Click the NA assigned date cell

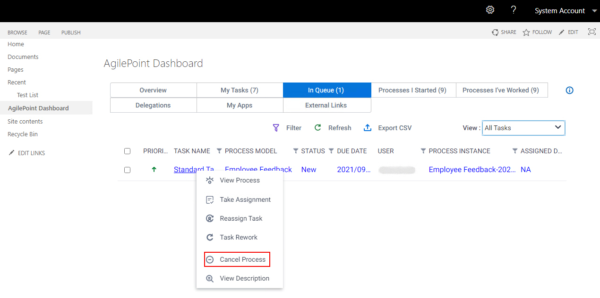(526, 169)
